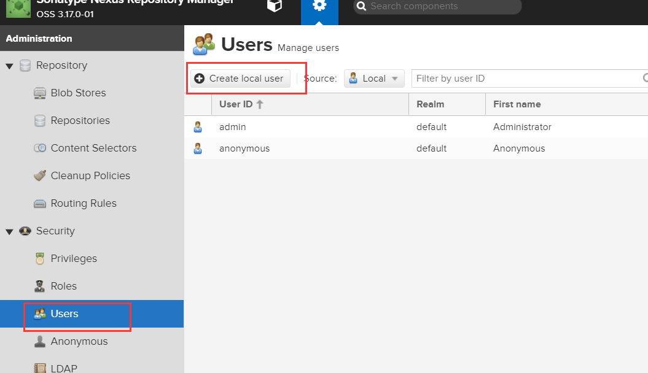Click the LDAP book icon
Image resolution: width=648 pixels, height=373 pixels.
tap(40, 368)
